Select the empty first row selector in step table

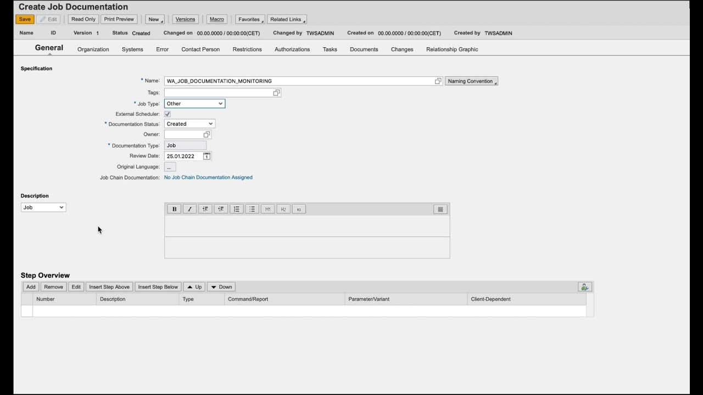pos(27,311)
